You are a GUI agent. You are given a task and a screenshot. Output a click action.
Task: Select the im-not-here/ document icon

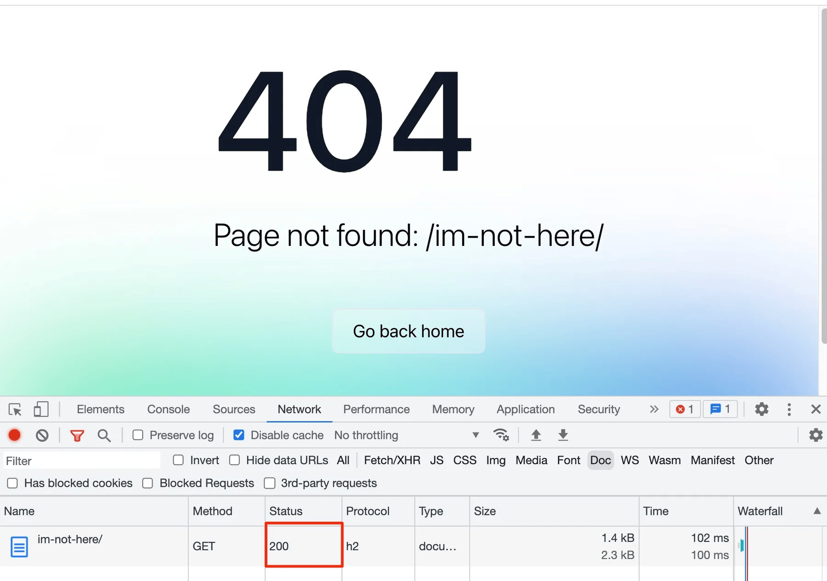tap(19, 547)
